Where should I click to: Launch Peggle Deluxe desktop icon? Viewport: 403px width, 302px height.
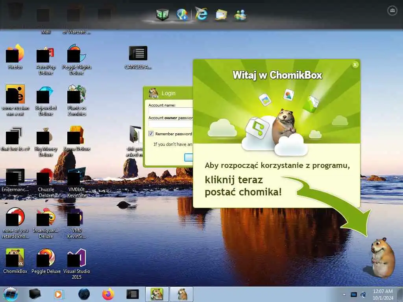46,261
